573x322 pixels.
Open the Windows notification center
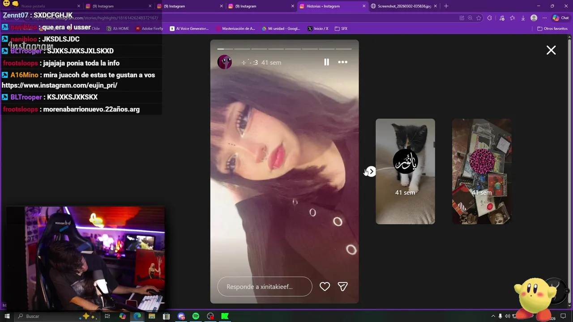tap(563, 316)
